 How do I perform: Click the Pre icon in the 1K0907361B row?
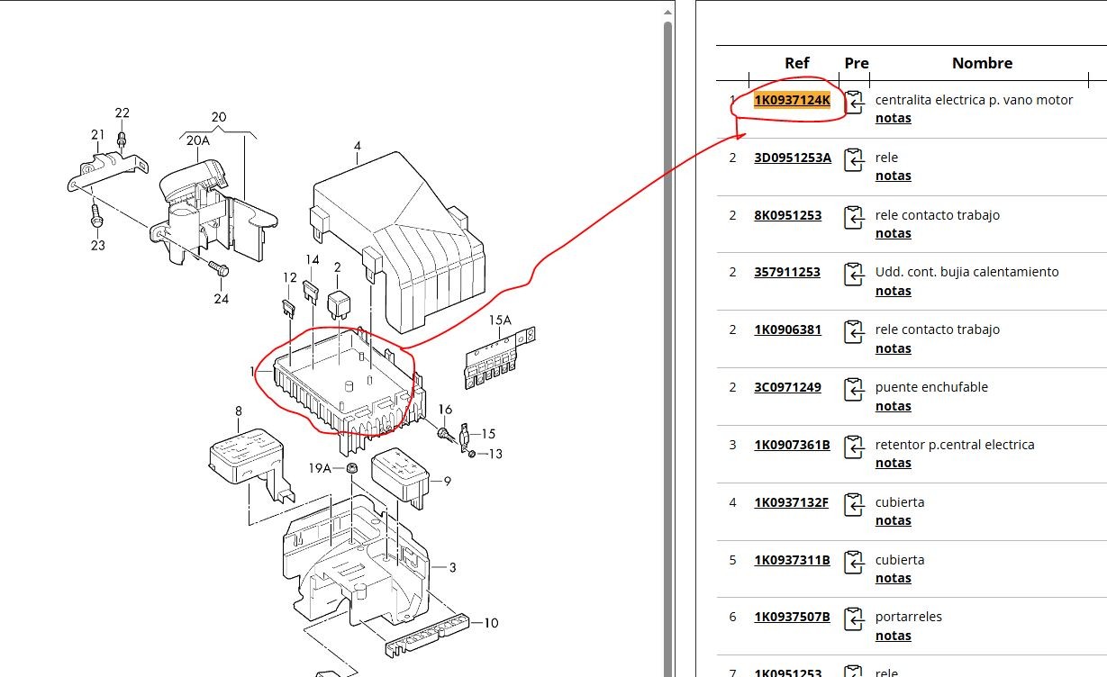(853, 447)
